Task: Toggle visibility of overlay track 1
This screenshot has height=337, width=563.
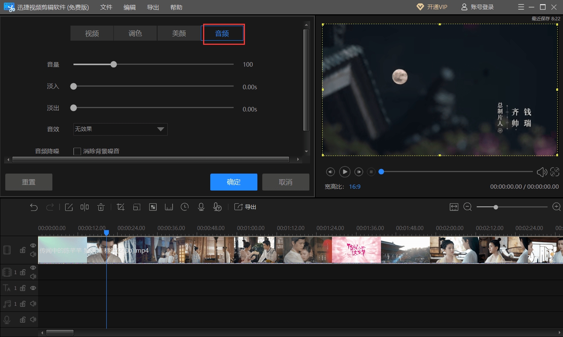Action: coord(33,268)
